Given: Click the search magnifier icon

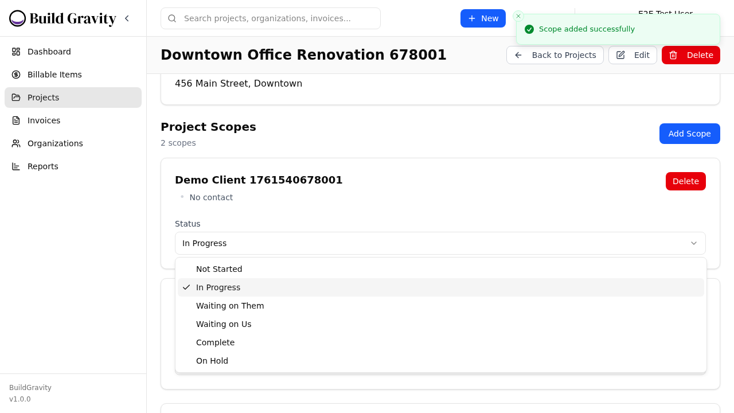Looking at the screenshot, I should point(172,18).
